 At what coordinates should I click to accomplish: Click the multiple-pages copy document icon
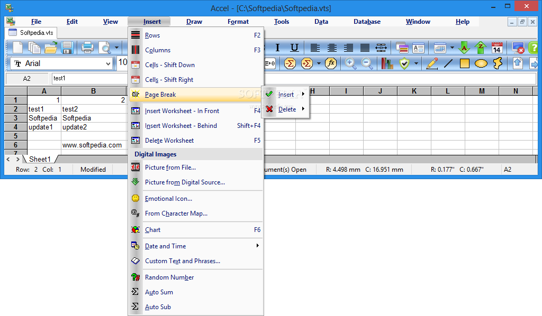coord(34,48)
